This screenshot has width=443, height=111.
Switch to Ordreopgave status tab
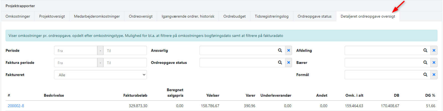[314, 16]
